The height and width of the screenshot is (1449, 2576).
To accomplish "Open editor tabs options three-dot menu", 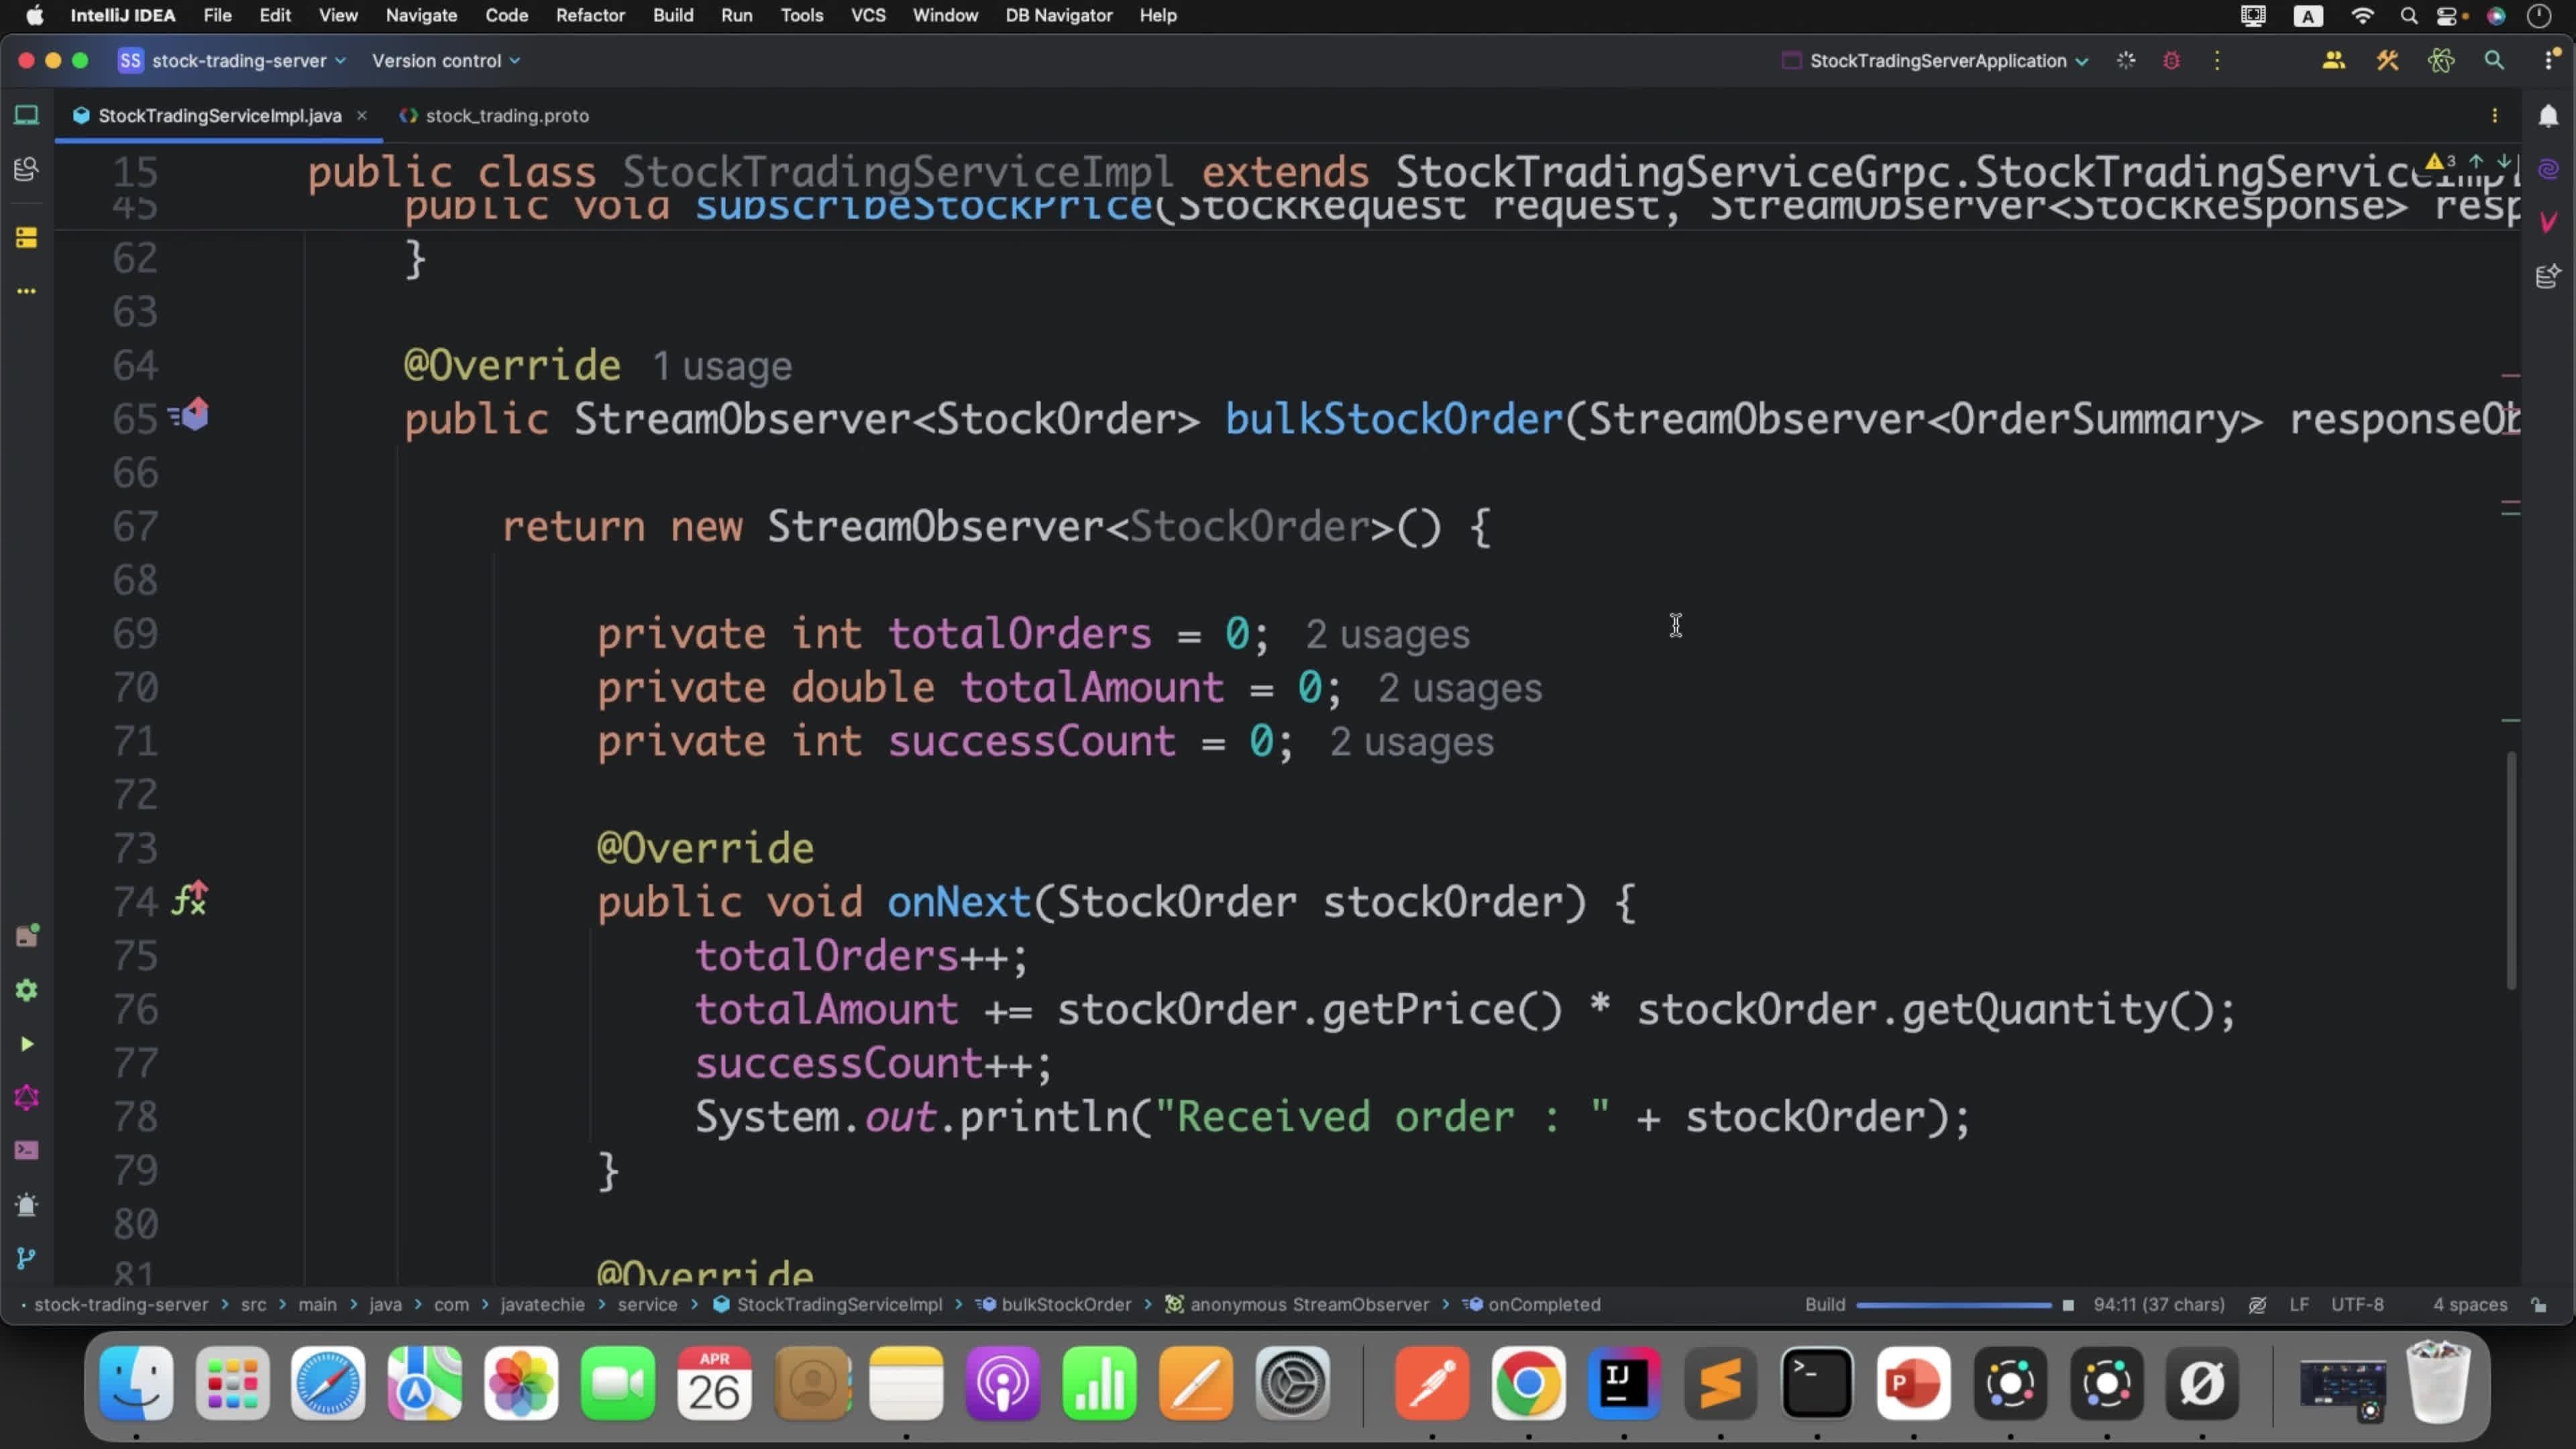I will (2495, 116).
